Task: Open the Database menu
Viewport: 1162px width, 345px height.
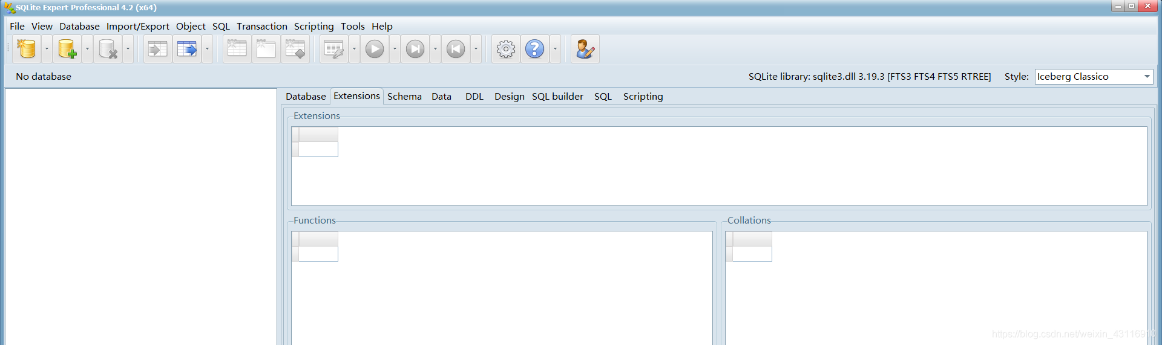Action: click(x=79, y=27)
